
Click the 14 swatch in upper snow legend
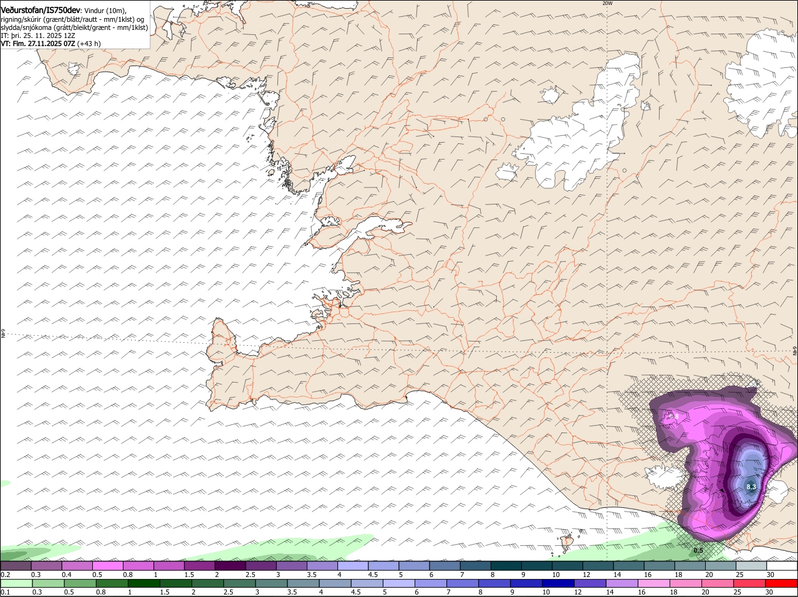tap(629, 565)
